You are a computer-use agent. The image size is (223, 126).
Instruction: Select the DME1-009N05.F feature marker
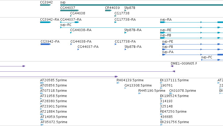click(172, 66)
